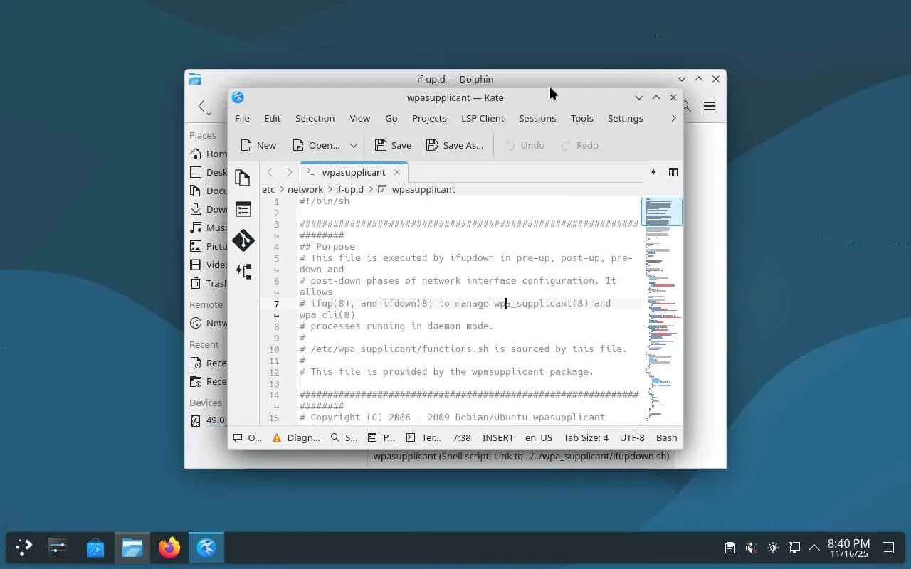
Task: Open Dolphin's hamburger menu
Action: tap(710, 106)
